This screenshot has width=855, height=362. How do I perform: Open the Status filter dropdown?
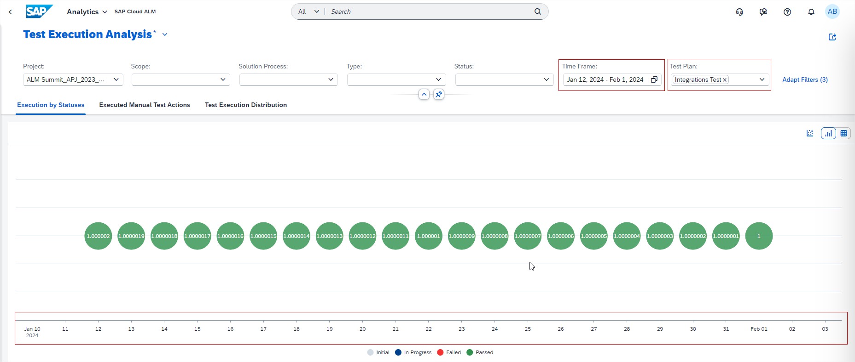click(546, 79)
